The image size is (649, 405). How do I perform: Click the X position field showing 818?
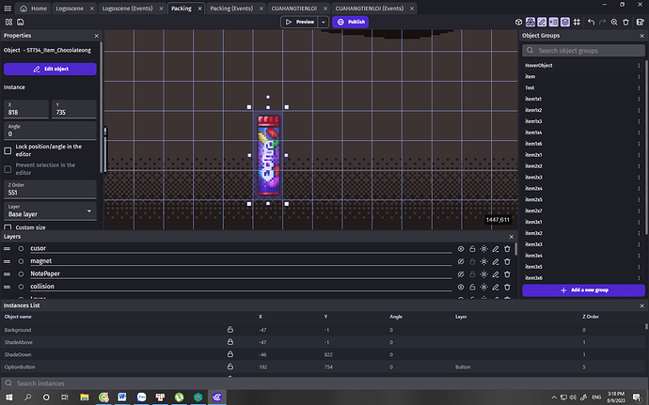(x=26, y=109)
